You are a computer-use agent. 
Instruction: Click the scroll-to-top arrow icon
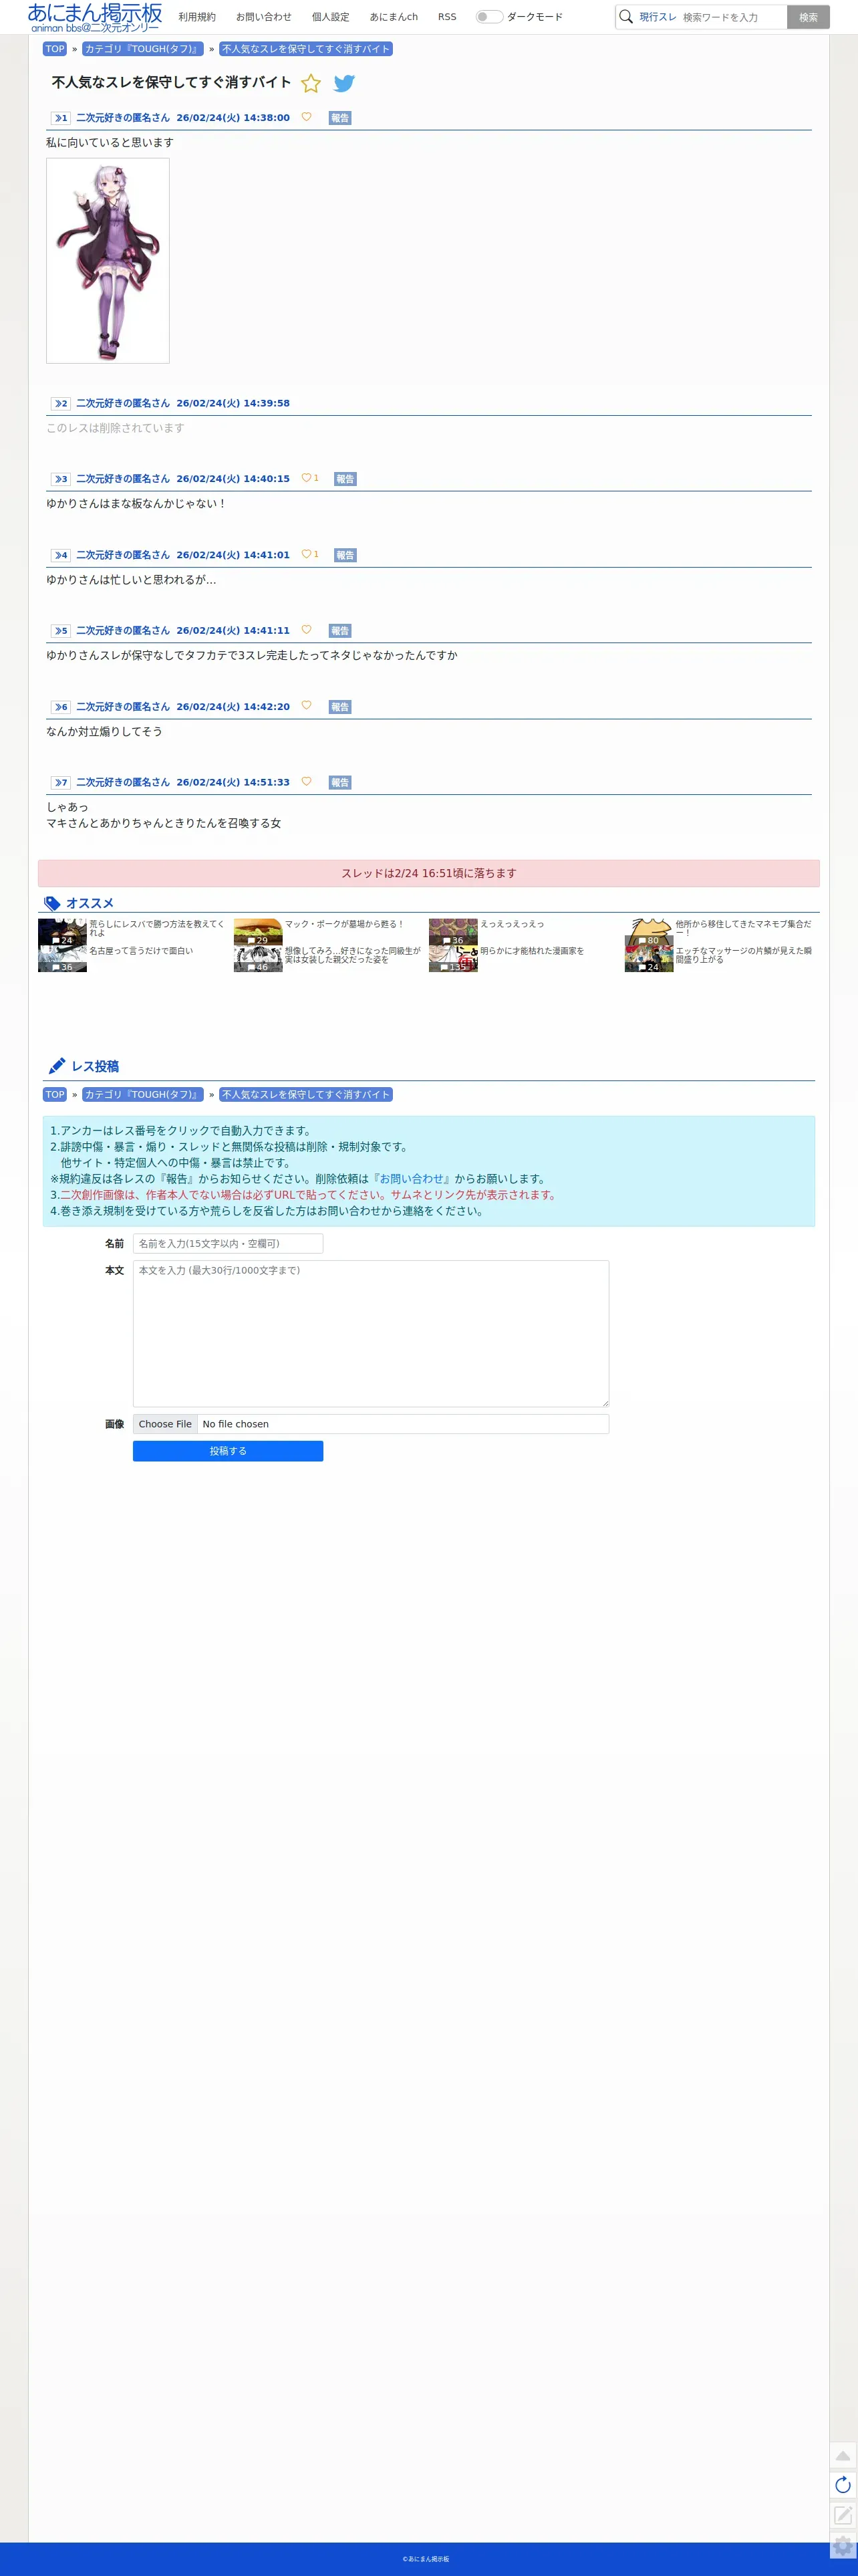pos(843,2456)
